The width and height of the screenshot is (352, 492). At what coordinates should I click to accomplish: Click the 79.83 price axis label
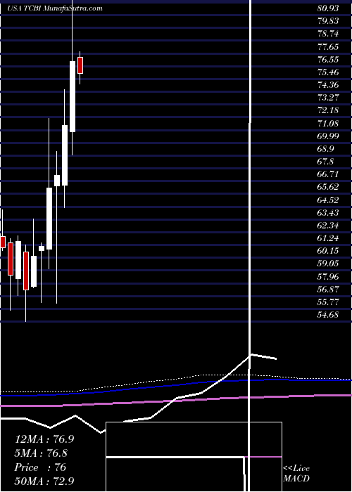coord(328,20)
